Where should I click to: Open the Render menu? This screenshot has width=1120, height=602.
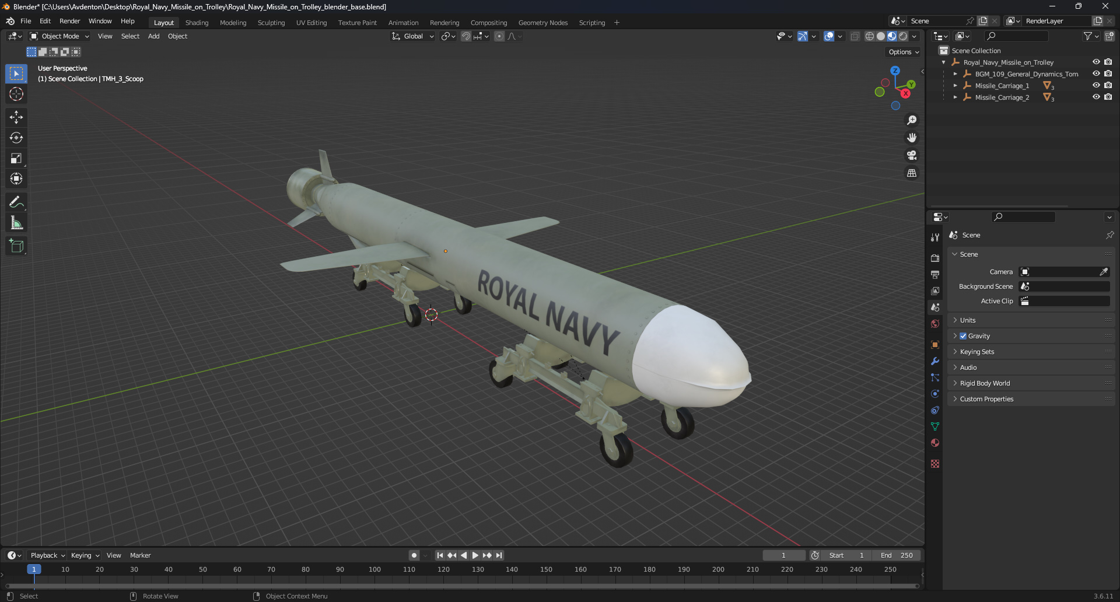69,21
